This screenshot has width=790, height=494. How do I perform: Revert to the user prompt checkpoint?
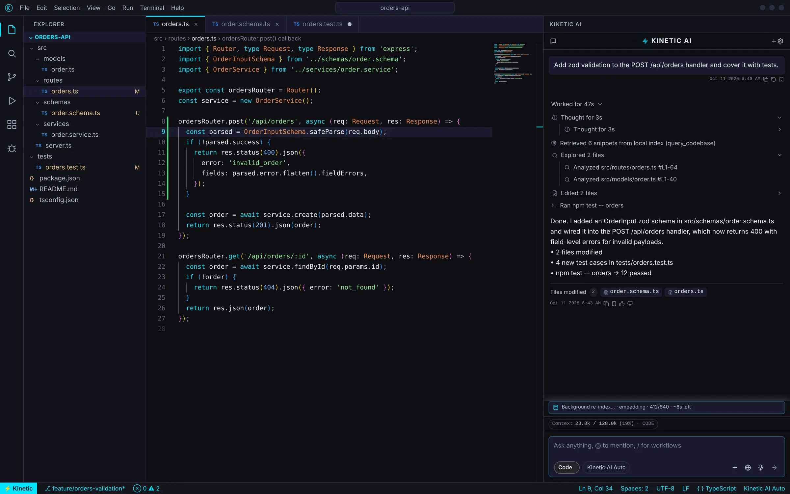(774, 79)
